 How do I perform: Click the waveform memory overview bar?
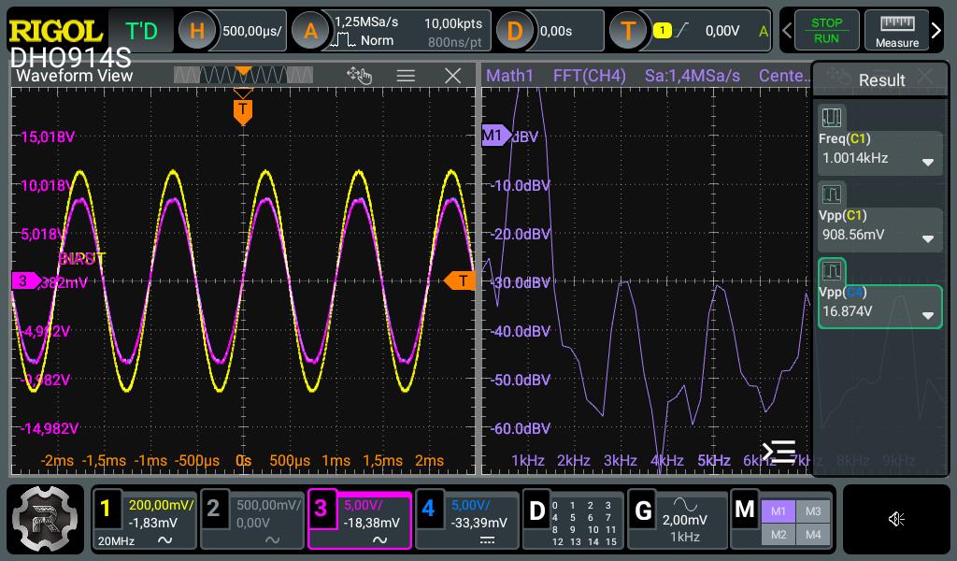pos(243,75)
